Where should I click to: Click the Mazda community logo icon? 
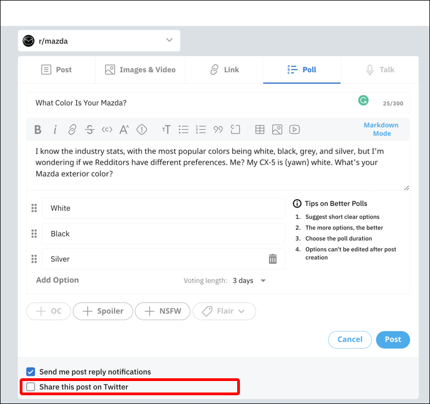[x=28, y=41]
